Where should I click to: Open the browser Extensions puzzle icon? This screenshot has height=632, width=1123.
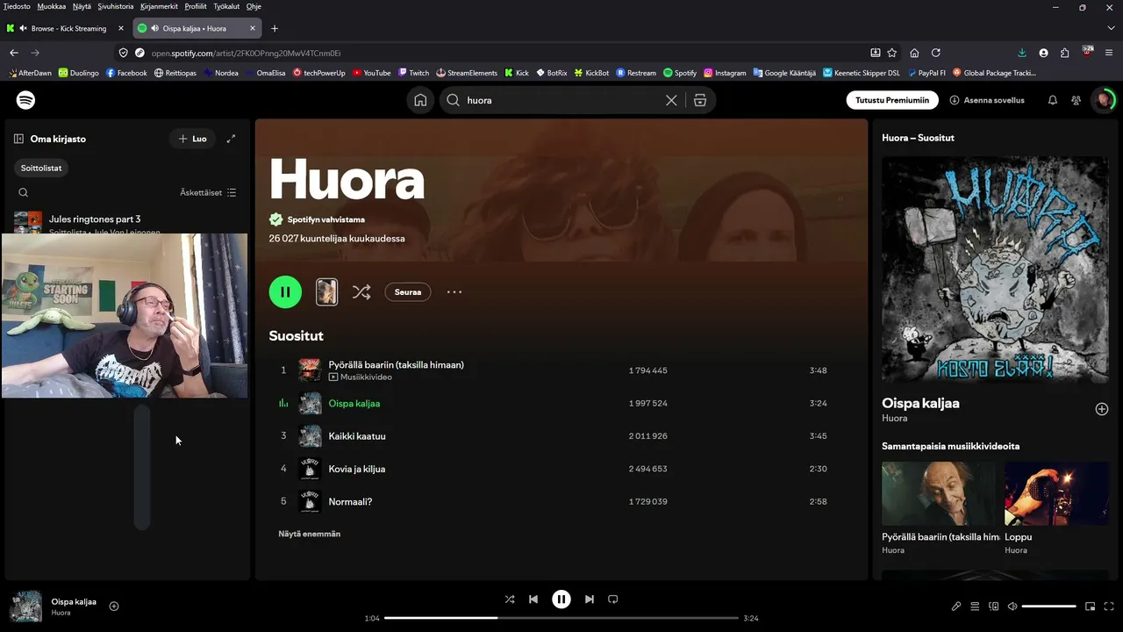[1065, 53]
